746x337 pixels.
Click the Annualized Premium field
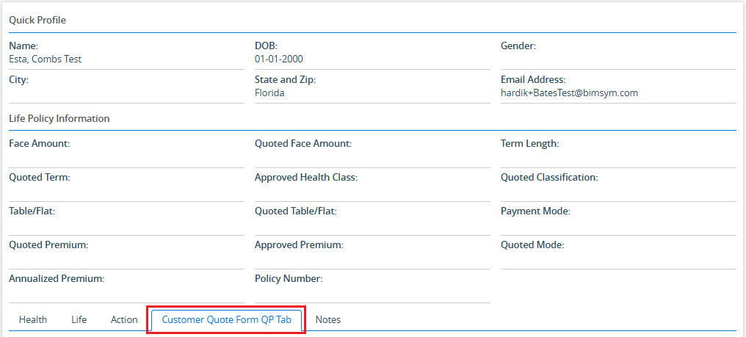126,286
